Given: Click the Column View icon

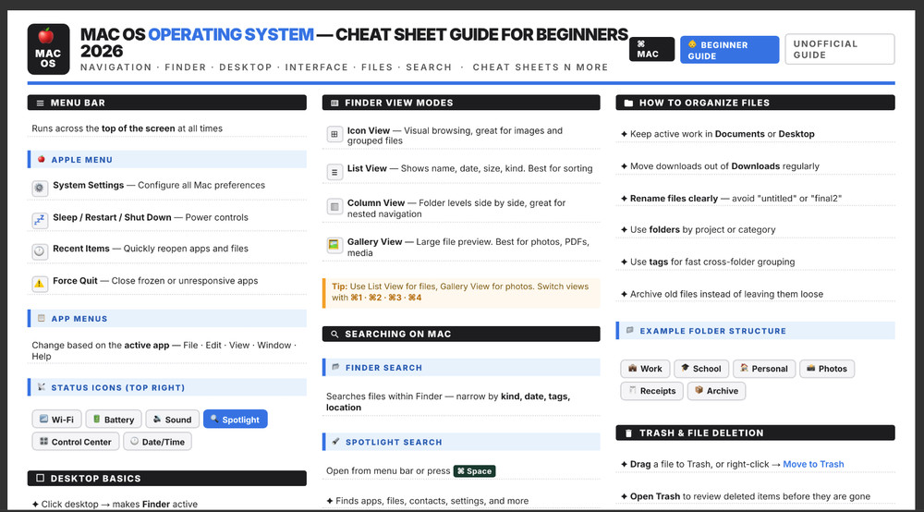Looking at the screenshot, I should [x=334, y=207].
